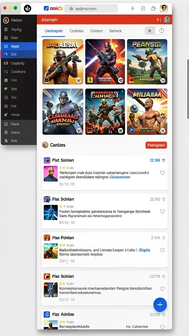Favorite the Plat Ssiman post with its heart
Image resolution: width=189 pixels, height=336 pixels.
point(162,173)
